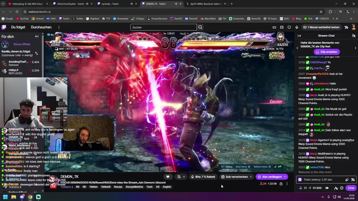Click the heart unfollow button
358x201 pixels.
click(168, 177)
